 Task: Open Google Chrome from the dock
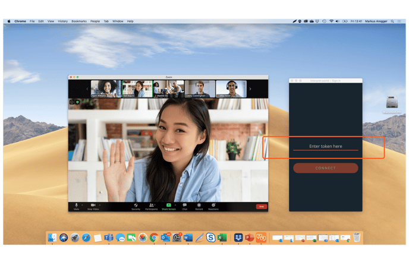click(154, 238)
